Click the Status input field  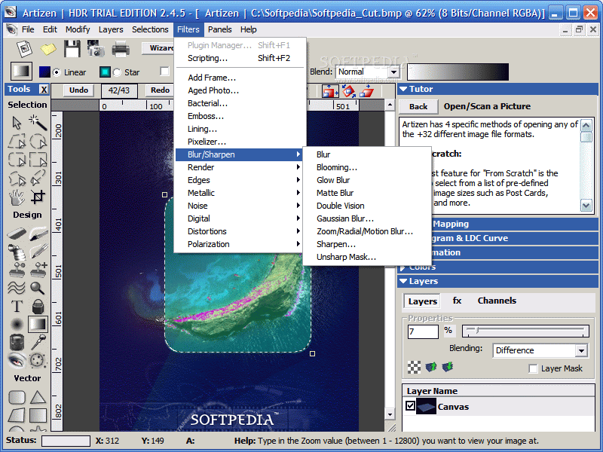coord(66,441)
